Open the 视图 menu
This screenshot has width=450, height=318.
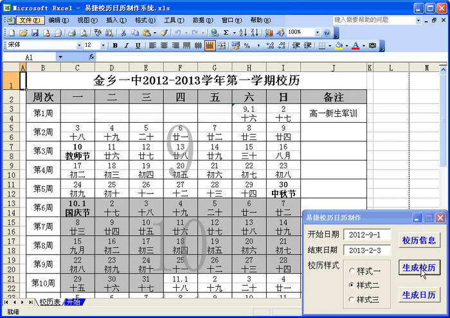coord(87,21)
